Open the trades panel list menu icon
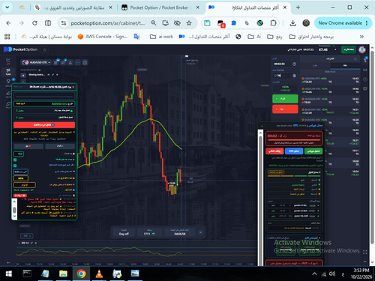 tap(355, 59)
